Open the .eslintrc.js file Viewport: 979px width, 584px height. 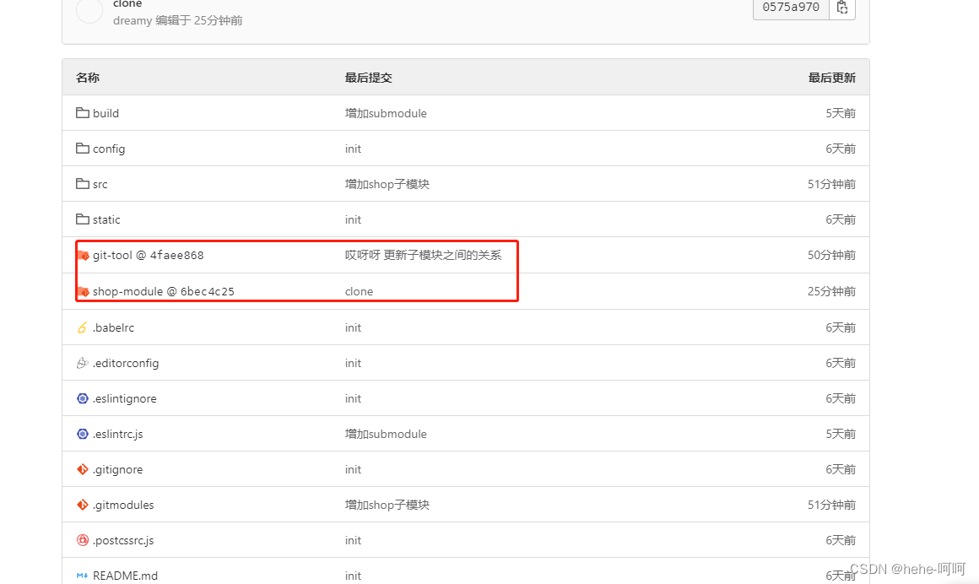[x=117, y=434]
